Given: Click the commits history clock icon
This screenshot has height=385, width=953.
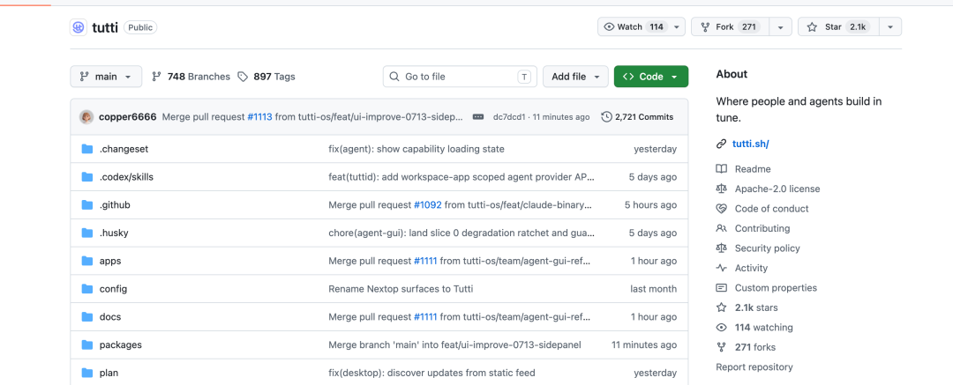Looking at the screenshot, I should coord(606,116).
